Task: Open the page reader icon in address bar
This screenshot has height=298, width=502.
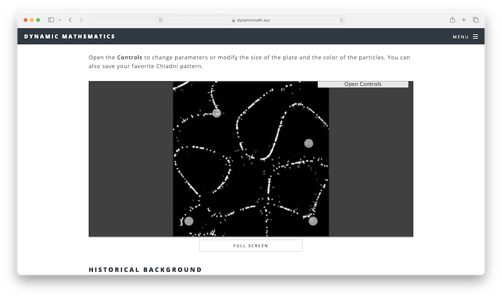Action: [161, 20]
